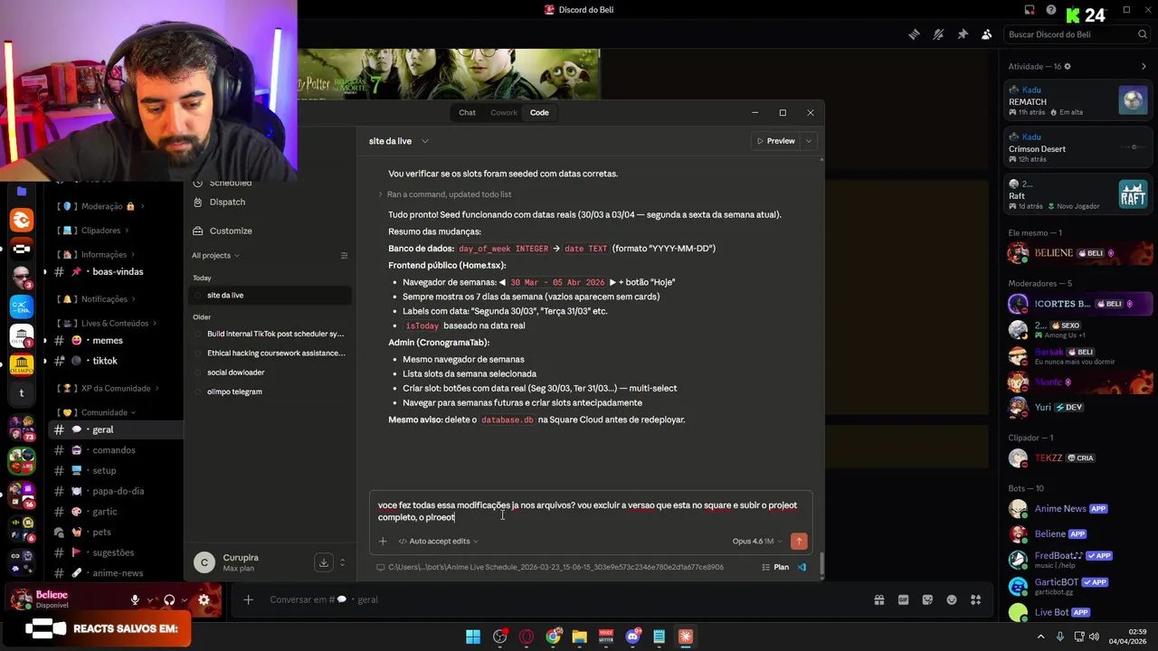The image size is (1158, 651).
Task: Expand Moderação category in Discord
Action: pos(100,206)
